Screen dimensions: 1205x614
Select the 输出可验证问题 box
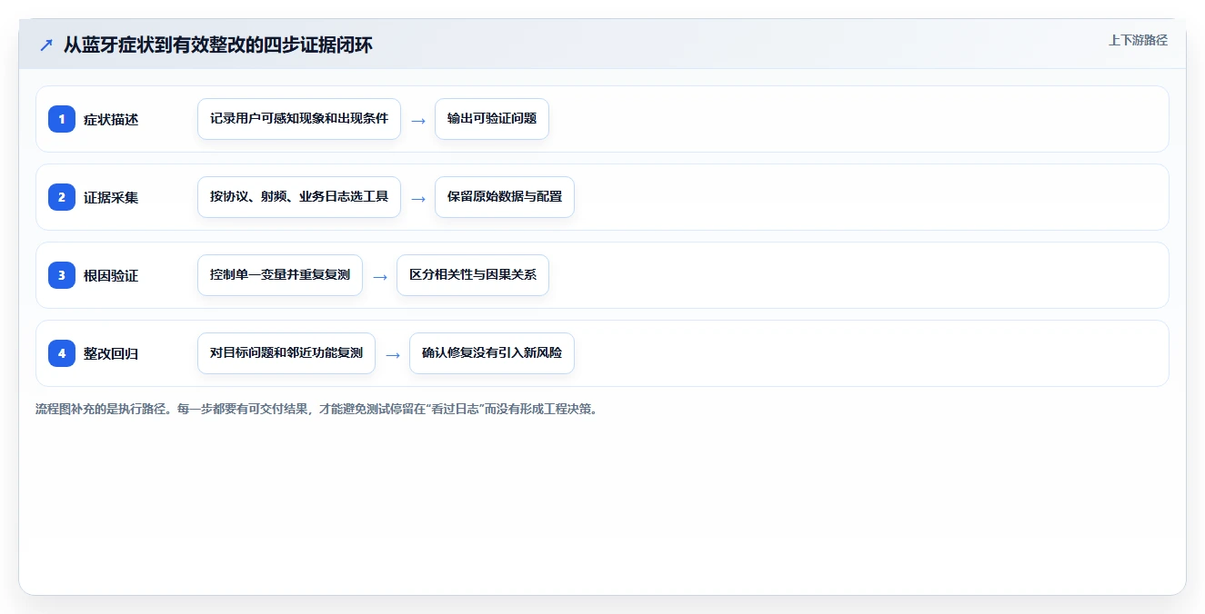click(x=492, y=119)
